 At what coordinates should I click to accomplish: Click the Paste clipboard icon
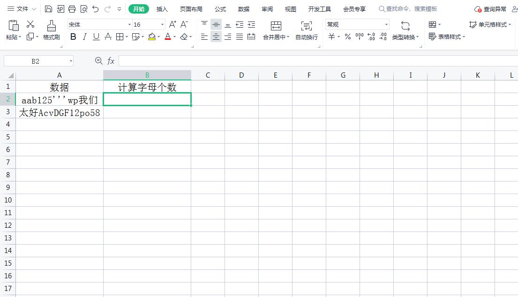[x=14, y=25]
